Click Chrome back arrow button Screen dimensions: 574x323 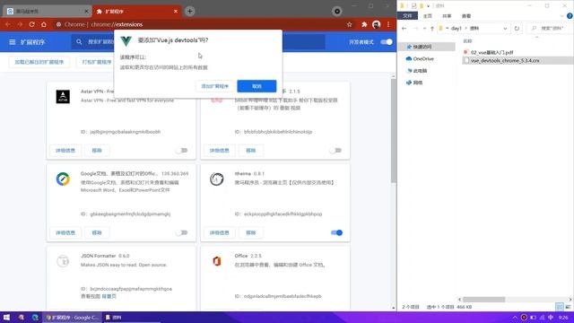coord(8,24)
